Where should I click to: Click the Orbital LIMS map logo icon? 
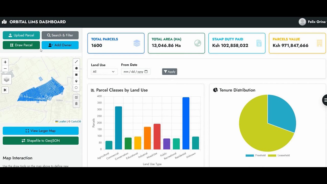4,22
